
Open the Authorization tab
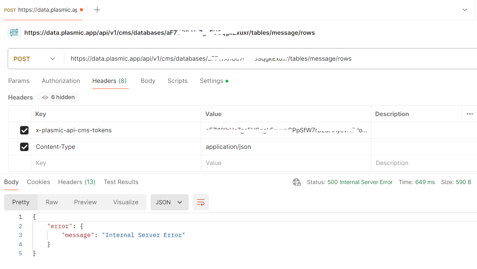click(61, 81)
